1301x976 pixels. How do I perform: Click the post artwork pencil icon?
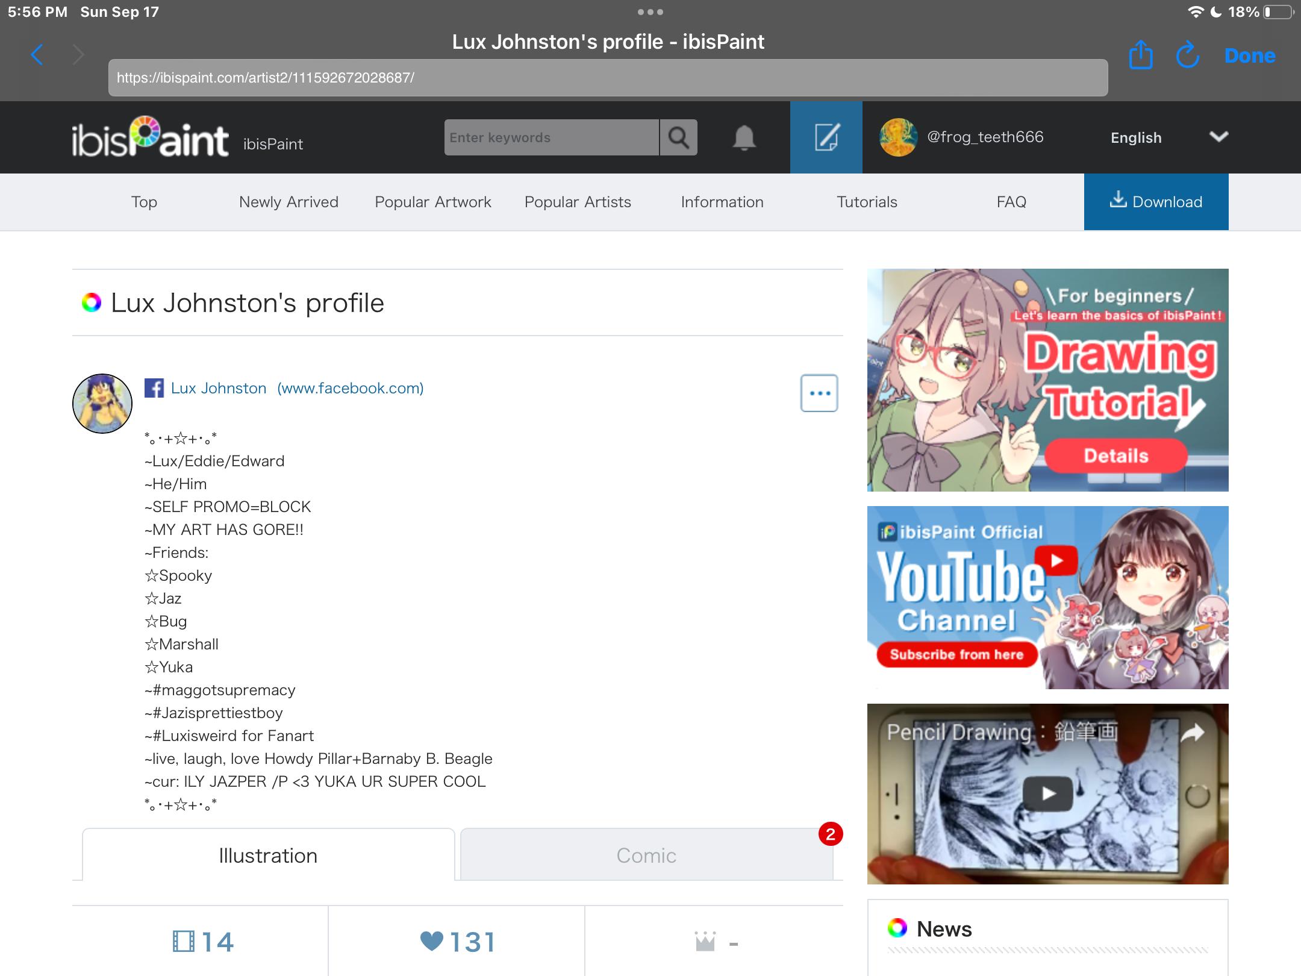[826, 138]
